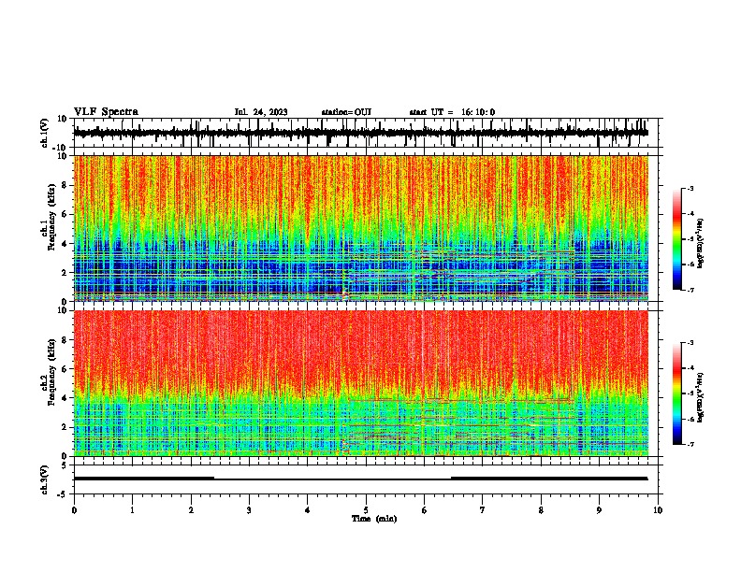The image size is (741, 572).
Task: Click the time axis tick label "9"
Action: [x=599, y=510]
